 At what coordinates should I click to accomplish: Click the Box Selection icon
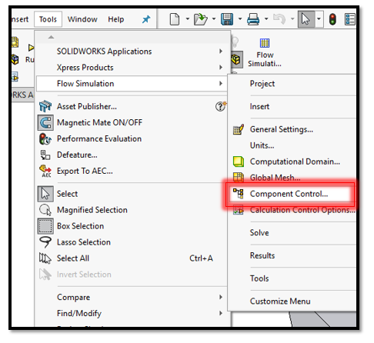coord(45,226)
